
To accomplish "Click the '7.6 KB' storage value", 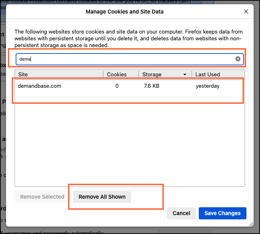I will click(152, 86).
